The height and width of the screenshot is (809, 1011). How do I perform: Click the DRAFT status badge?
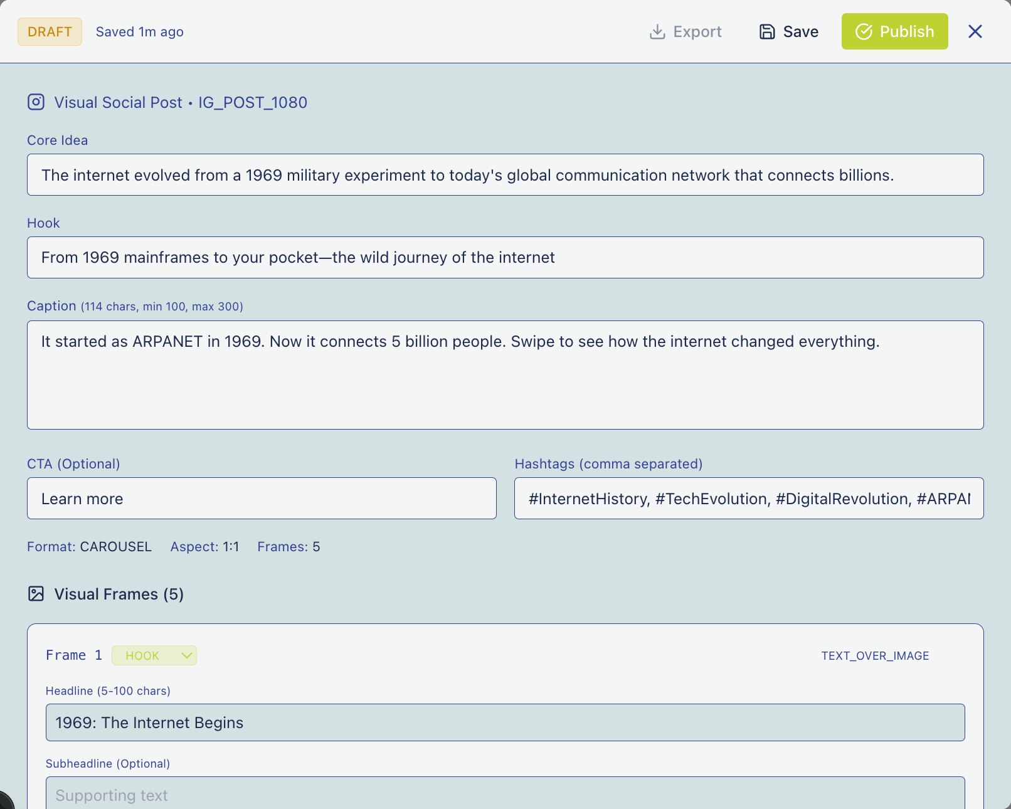(x=50, y=32)
